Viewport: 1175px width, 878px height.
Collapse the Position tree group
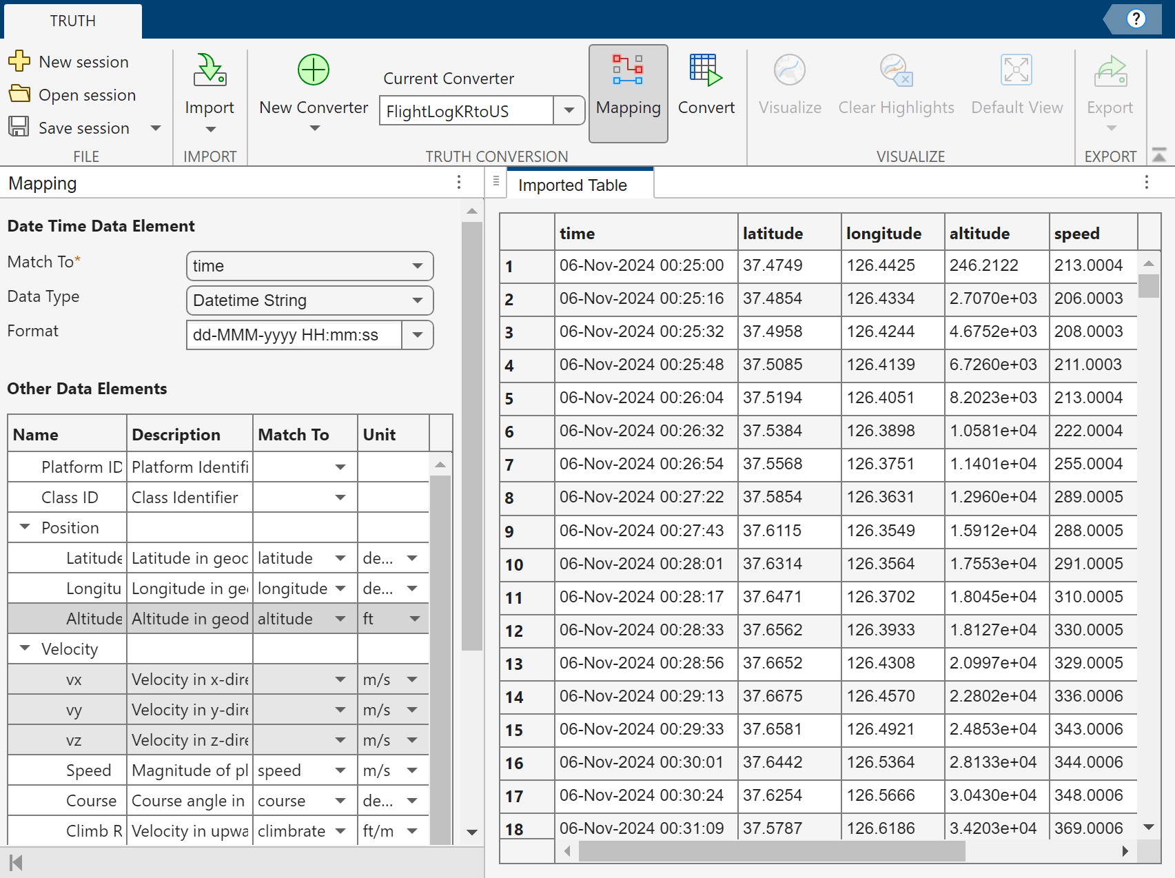click(x=25, y=527)
